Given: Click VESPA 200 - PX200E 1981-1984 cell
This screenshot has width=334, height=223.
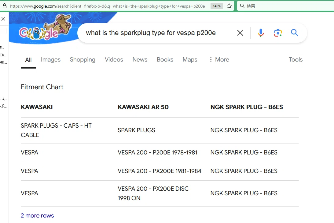Looking at the screenshot, I should 160,171.
